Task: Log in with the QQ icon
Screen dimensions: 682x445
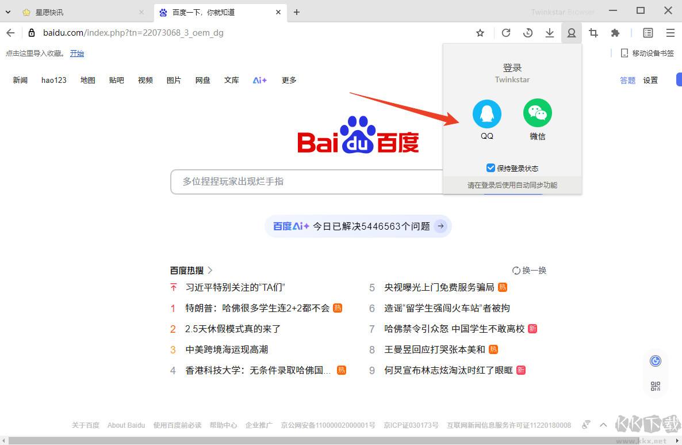Action: 486,114
